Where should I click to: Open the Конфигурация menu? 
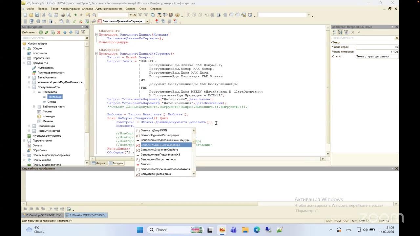pyautogui.click(x=70, y=9)
